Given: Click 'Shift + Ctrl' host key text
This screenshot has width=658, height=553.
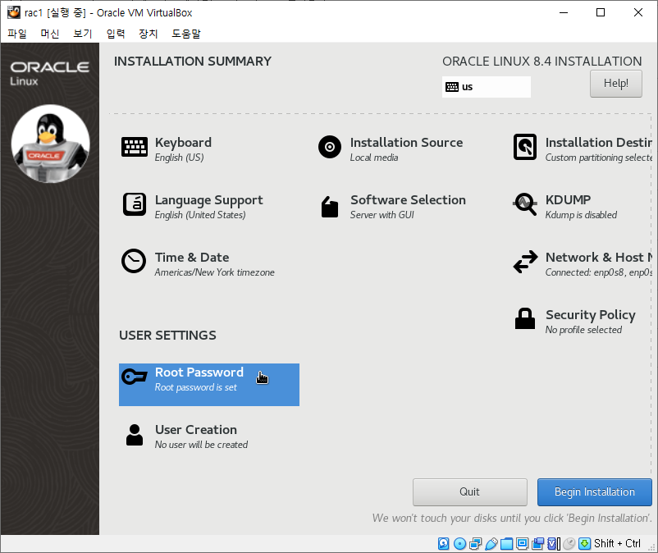Looking at the screenshot, I should click(617, 544).
